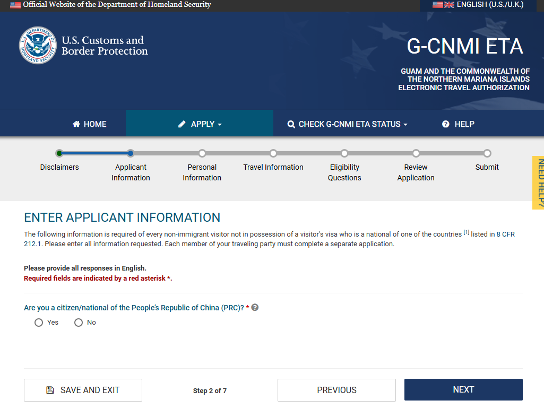Click the Travel Information step marker
This screenshot has width=544, height=409.
[x=273, y=153]
